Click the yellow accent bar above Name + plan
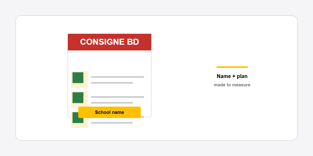313x156 pixels. click(232, 67)
